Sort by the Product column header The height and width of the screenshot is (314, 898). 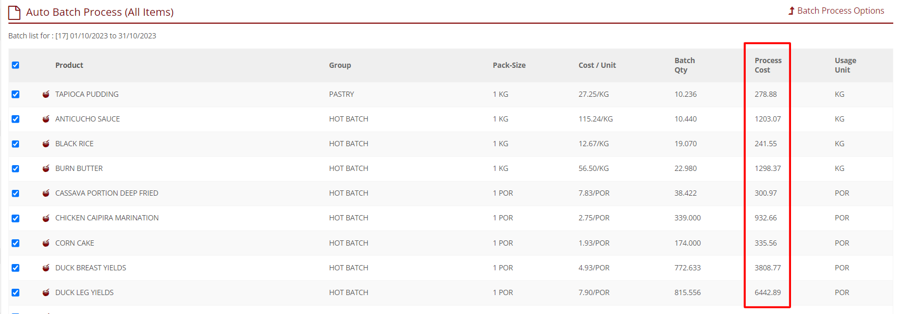tap(69, 65)
